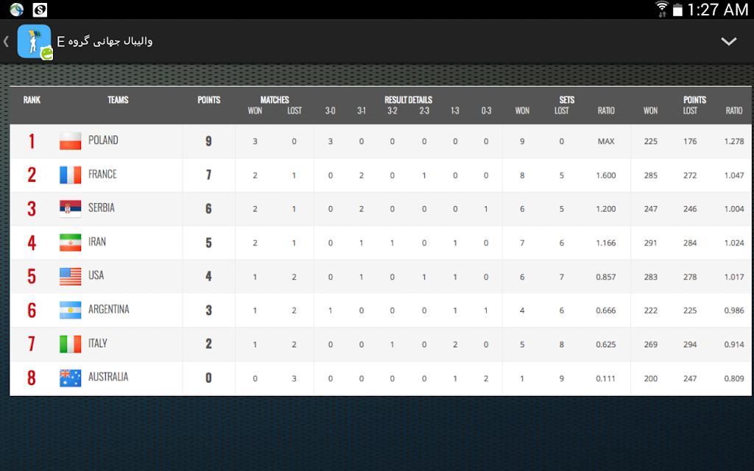Tap the ARGENTINA team name
Image resolution: width=754 pixels, height=471 pixels.
[x=109, y=310]
